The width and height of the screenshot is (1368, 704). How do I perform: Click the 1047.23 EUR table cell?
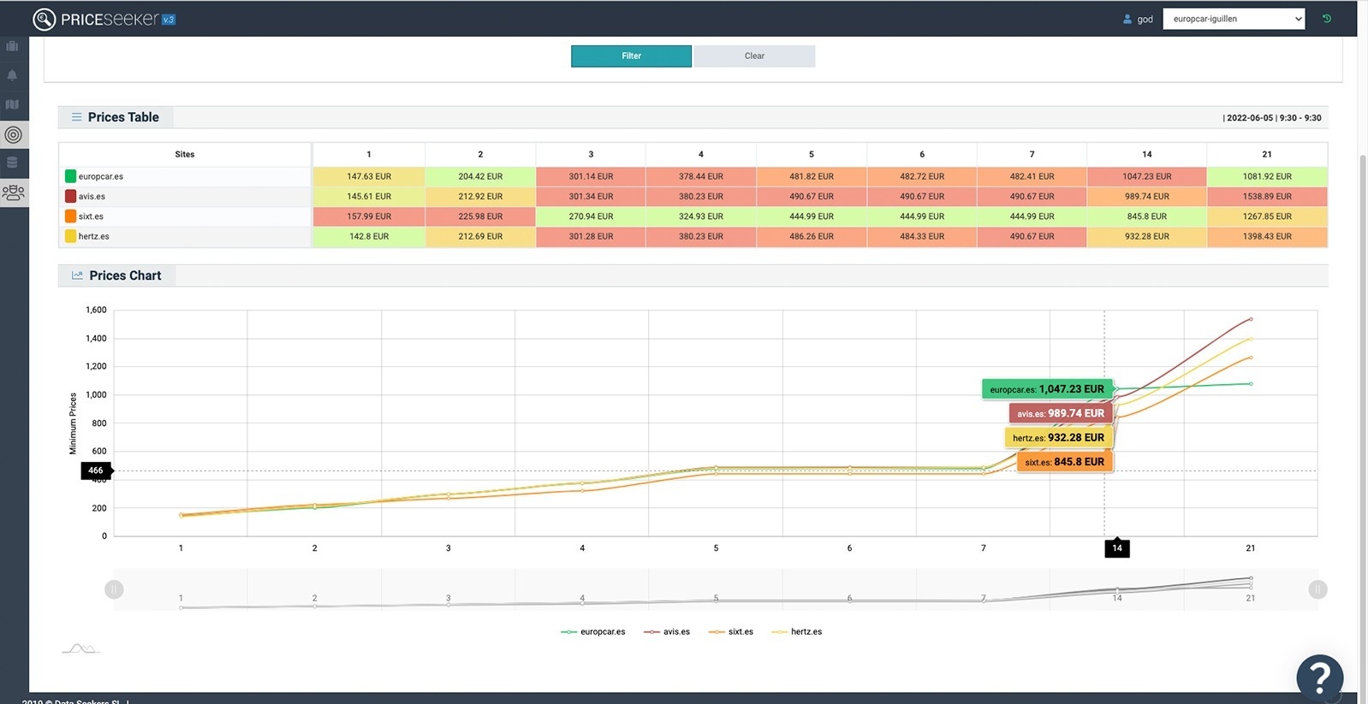pos(1147,176)
